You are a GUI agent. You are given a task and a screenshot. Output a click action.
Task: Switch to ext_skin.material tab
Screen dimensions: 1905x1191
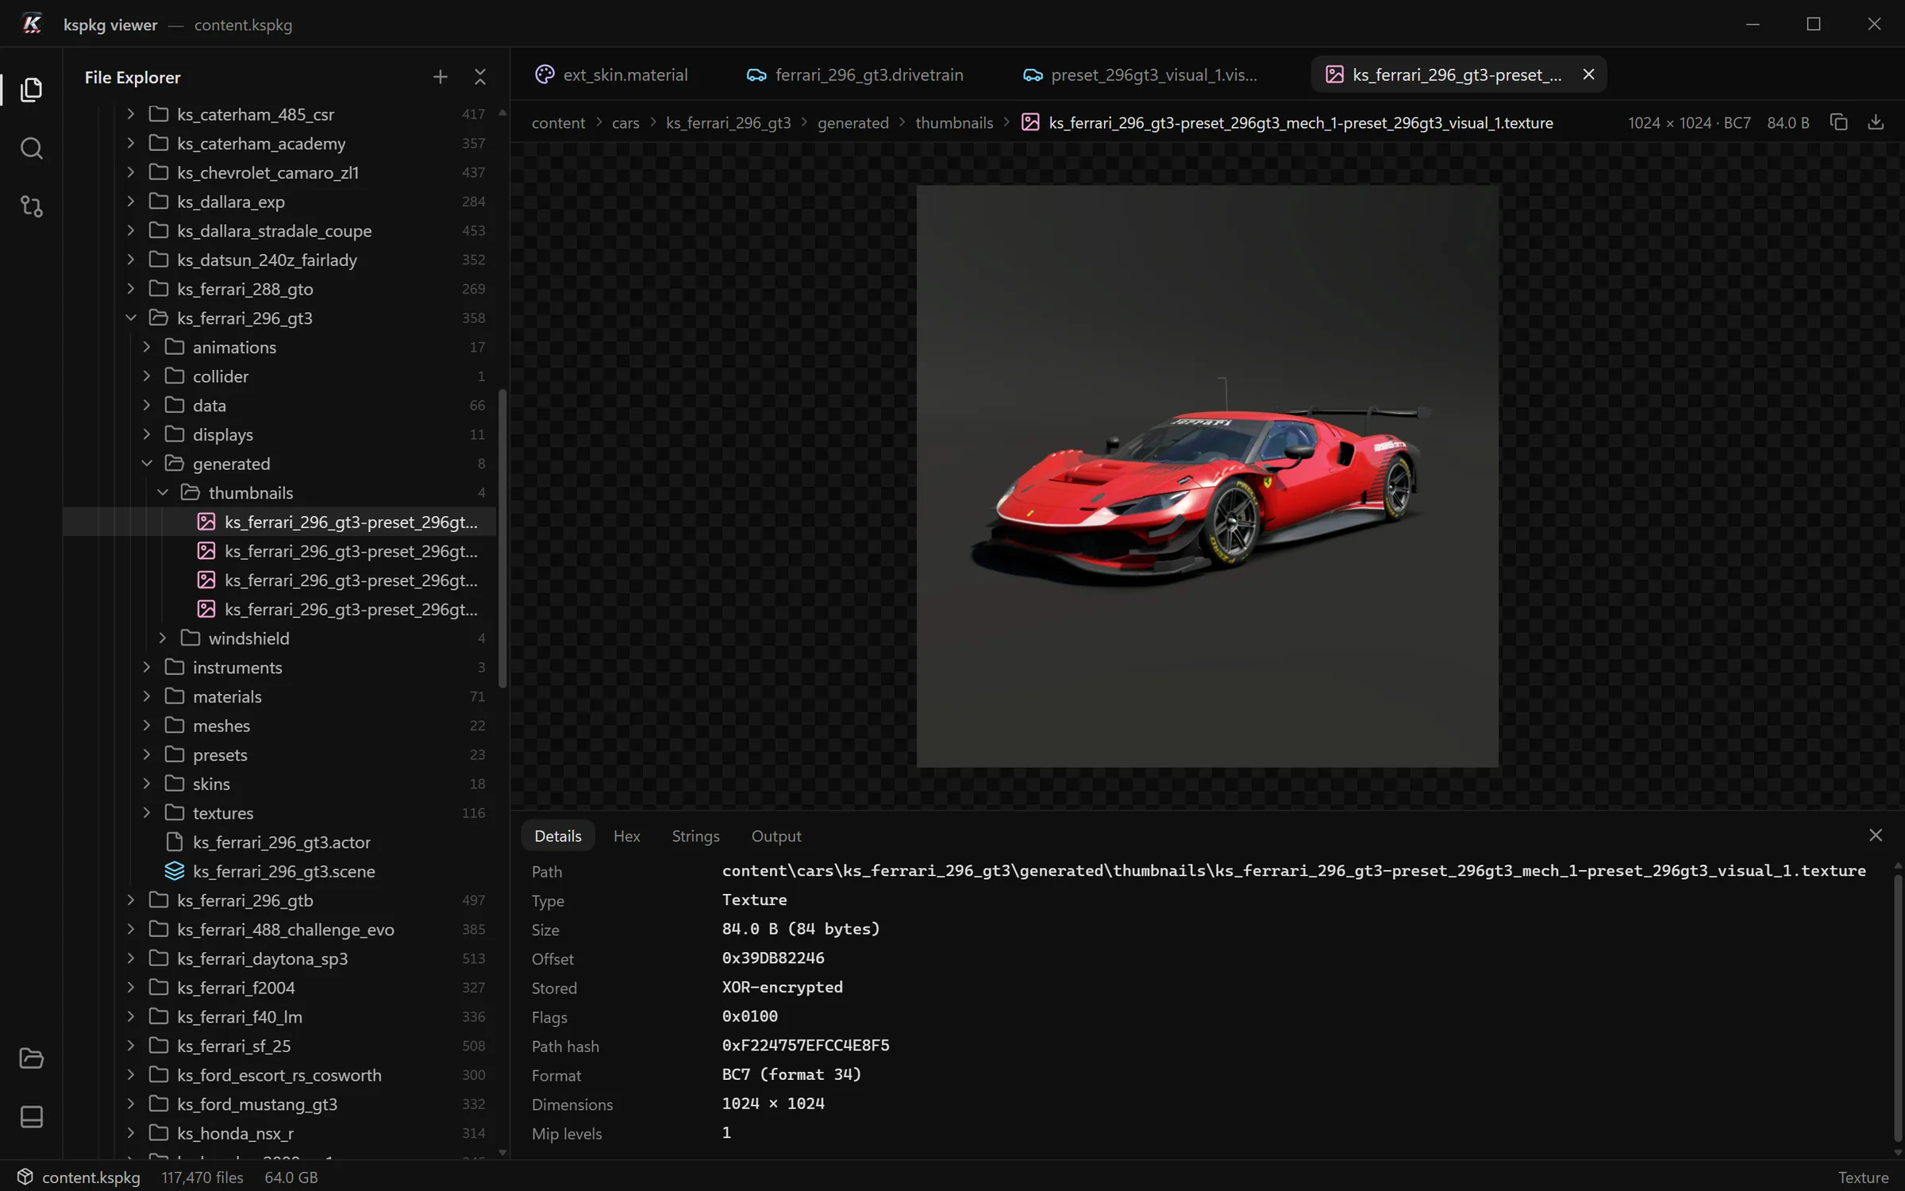click(611, 75)
